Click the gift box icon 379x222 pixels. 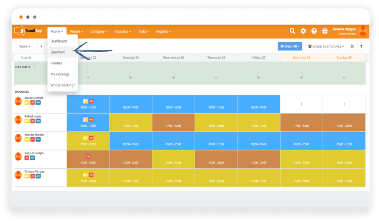[x=325, y=31]
